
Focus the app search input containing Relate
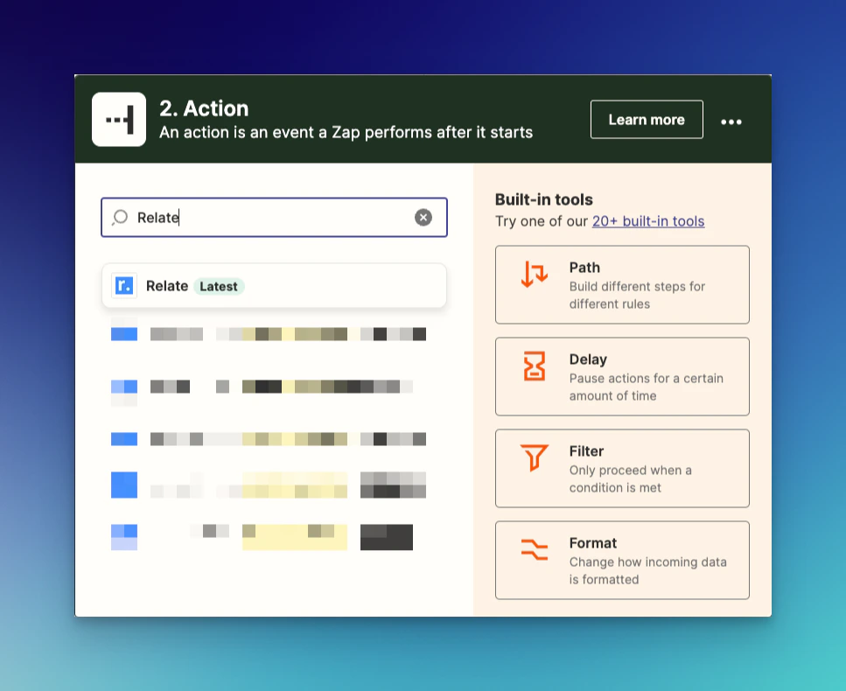click(x=274, y=218)
